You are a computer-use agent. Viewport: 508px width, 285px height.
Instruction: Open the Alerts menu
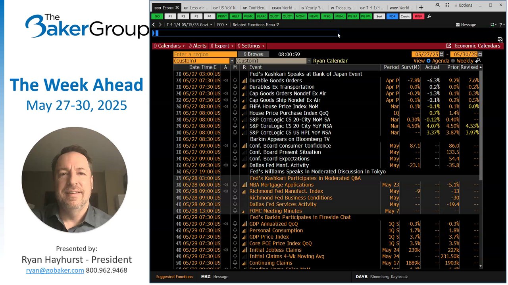197,46
